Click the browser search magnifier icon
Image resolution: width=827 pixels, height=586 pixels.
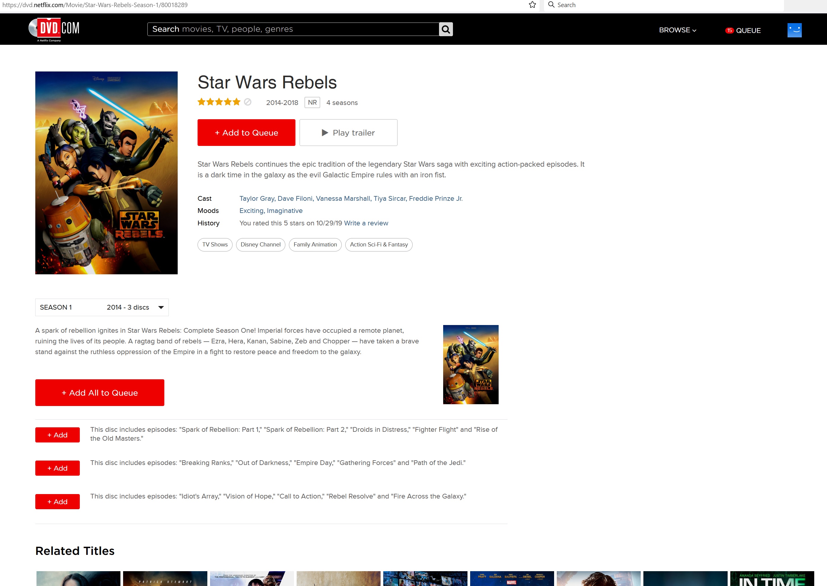click(x=551, y=5)
